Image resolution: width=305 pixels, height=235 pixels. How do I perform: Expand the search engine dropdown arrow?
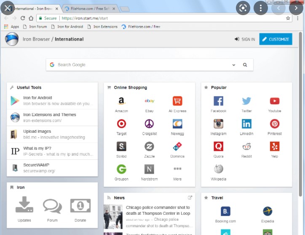click(234, 65)
